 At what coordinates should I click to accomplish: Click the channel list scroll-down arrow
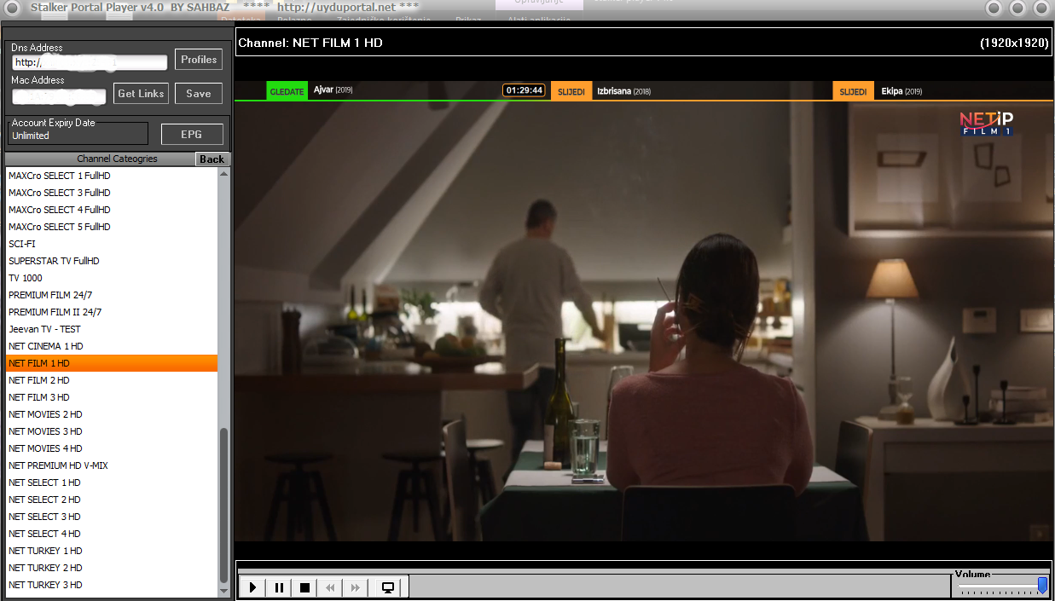click(224, 591)
